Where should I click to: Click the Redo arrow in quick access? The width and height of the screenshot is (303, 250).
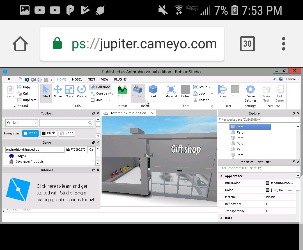click(x=33, y=79)
